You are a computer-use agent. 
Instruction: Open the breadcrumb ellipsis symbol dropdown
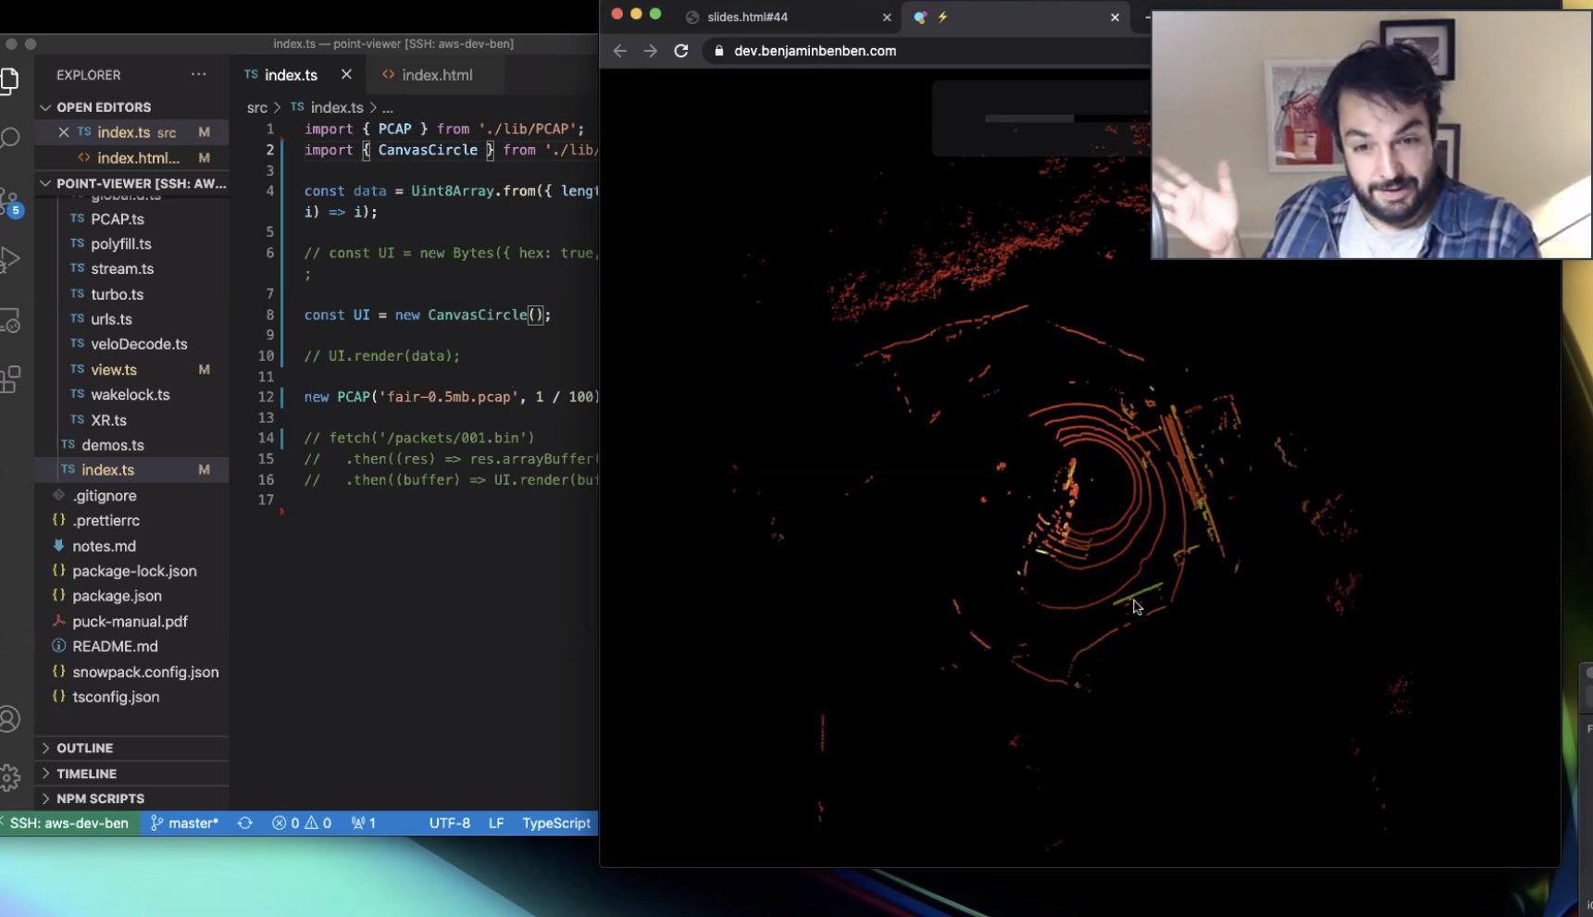pyautogui.click(x=388, y=107)
